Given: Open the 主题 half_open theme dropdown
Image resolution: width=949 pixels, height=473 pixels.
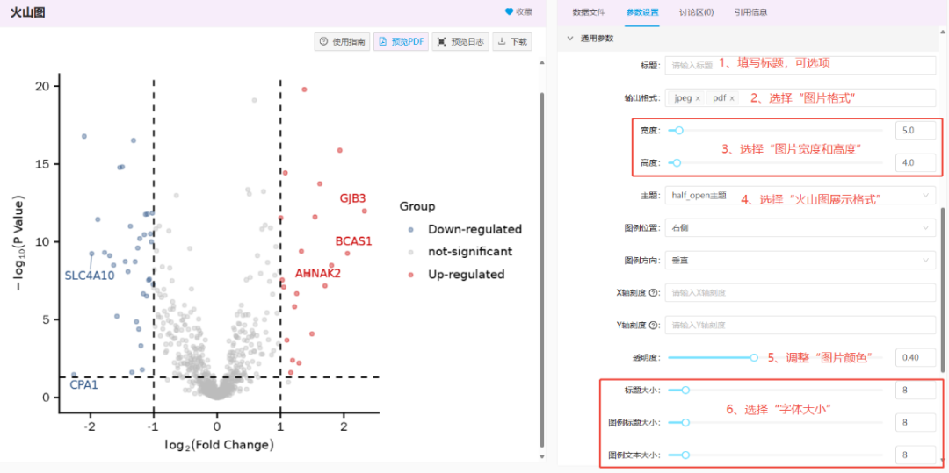Looking at the screenshot, I should point(800,195).
